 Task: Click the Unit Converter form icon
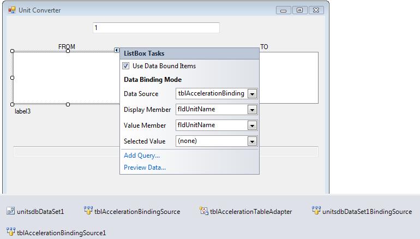[12, 10]
